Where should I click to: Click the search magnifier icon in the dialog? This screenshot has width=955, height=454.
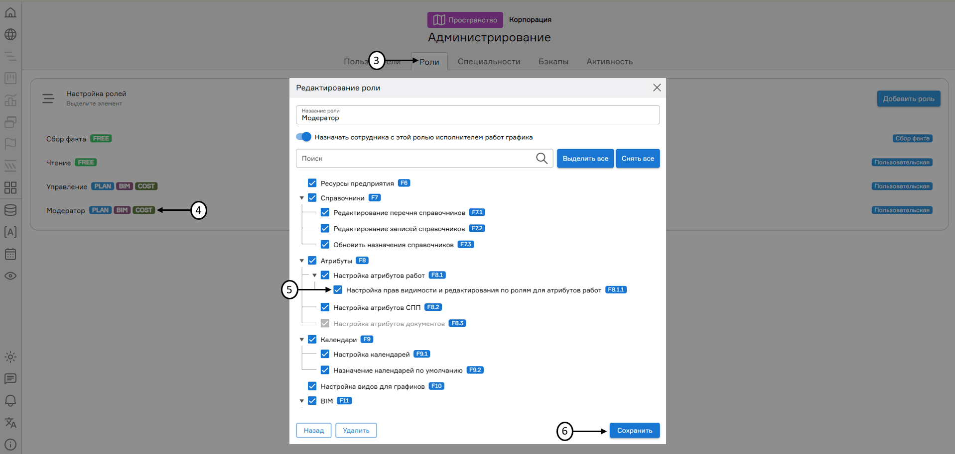coord(542,158)
